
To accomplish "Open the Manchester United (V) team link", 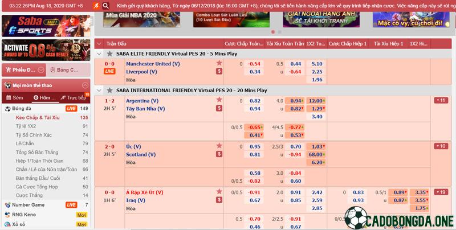I will tap(153, 64).
